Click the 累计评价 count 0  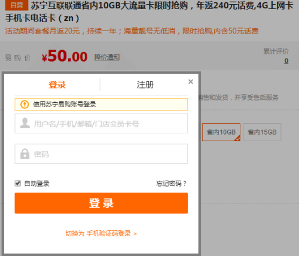pyautogui.click(x=286, y=60)
